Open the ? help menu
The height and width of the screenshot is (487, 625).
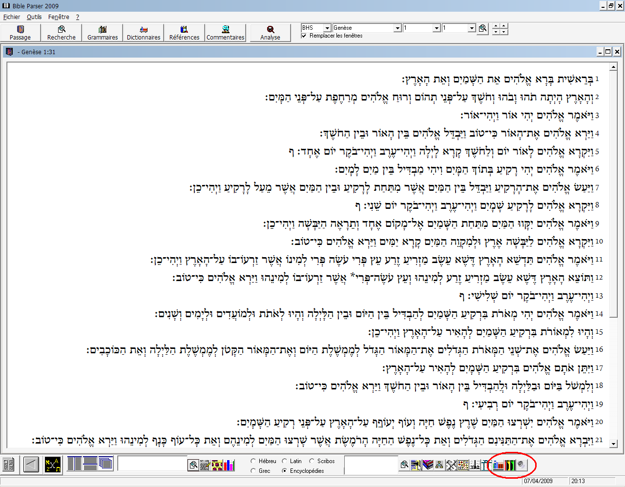(x=77, y=17)
